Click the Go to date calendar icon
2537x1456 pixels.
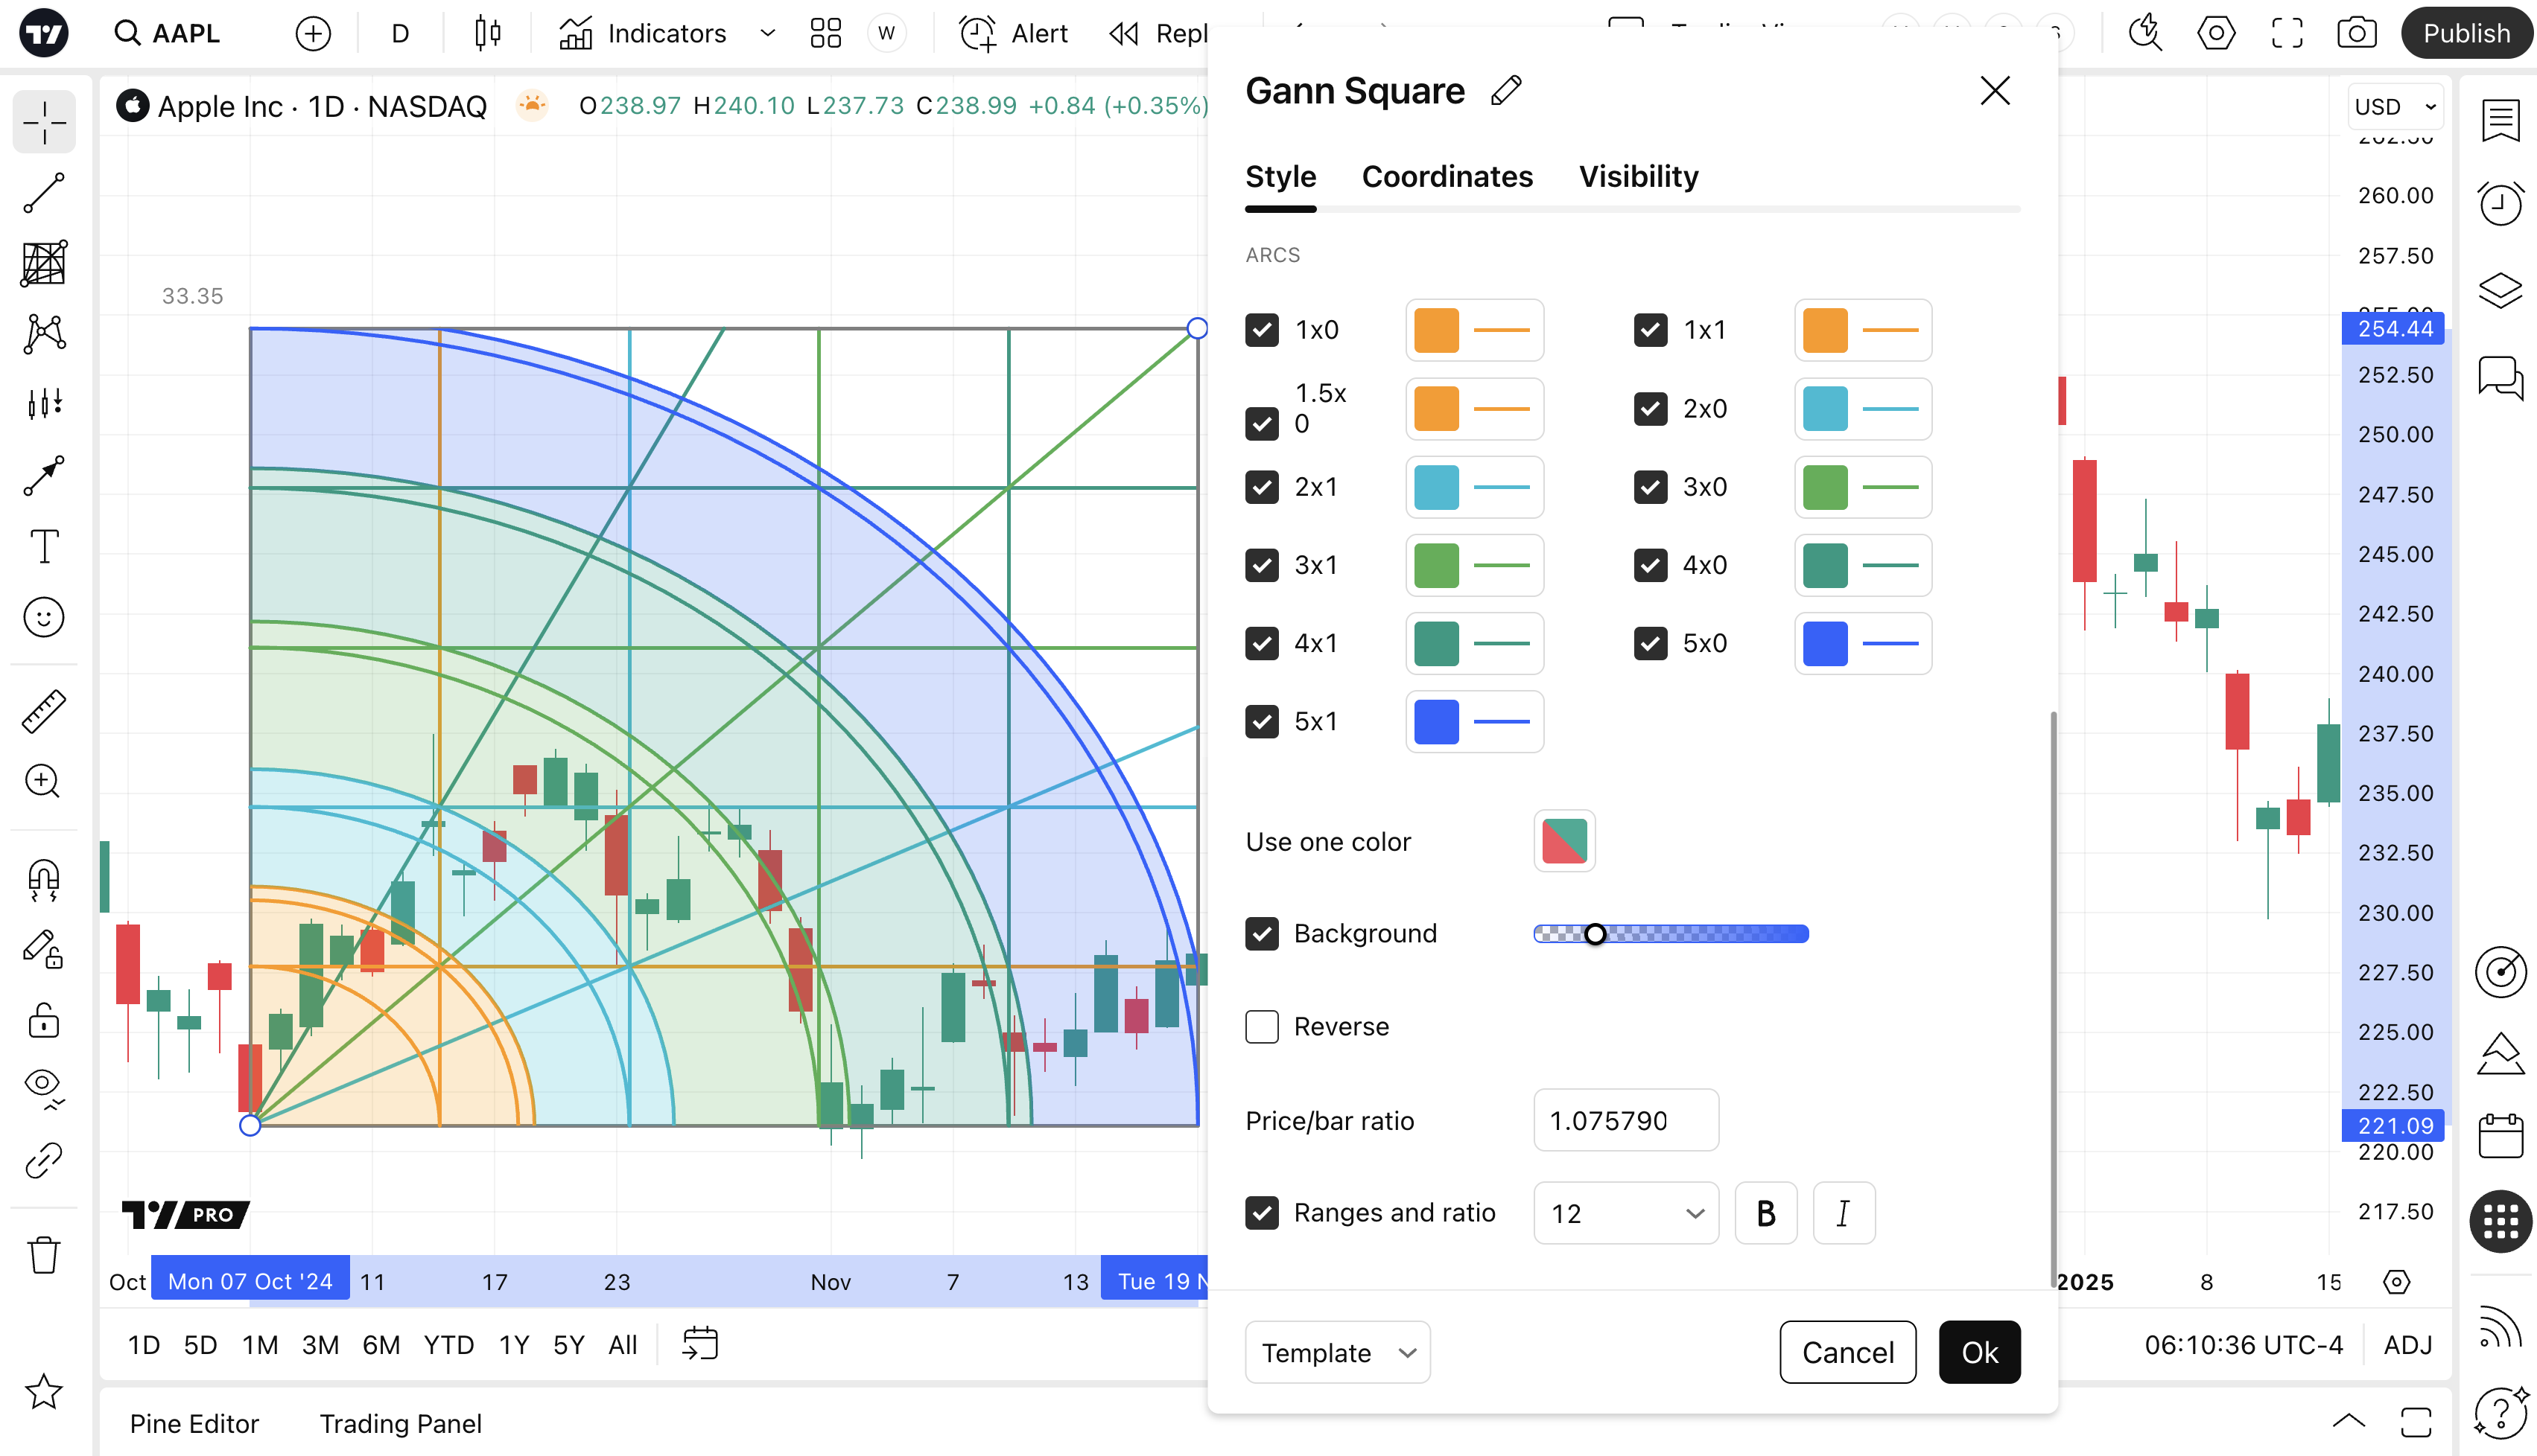[x=699, y=1344]
